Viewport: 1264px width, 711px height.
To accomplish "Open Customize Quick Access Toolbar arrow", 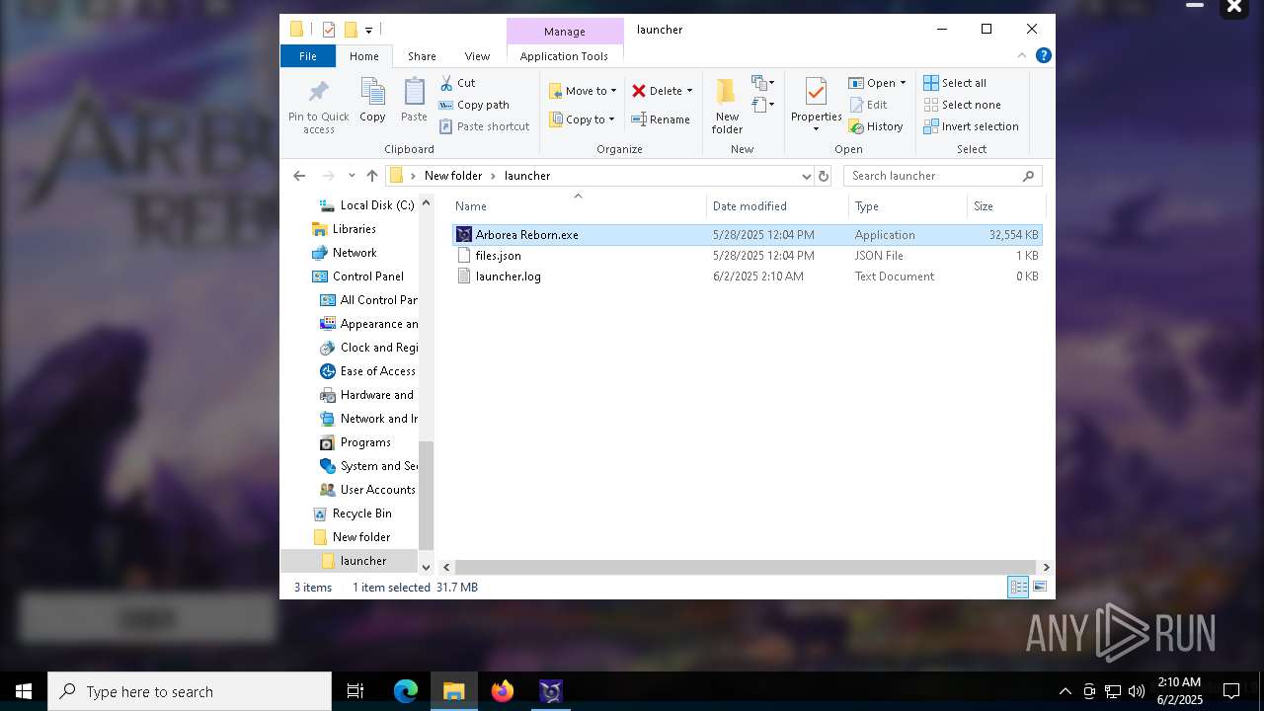I will click(368, 31).
